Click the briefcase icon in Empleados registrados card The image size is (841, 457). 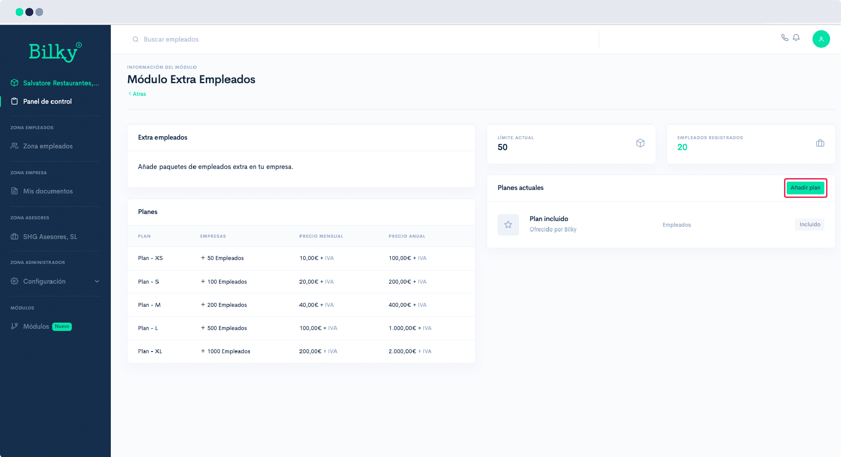click(820, 143)
